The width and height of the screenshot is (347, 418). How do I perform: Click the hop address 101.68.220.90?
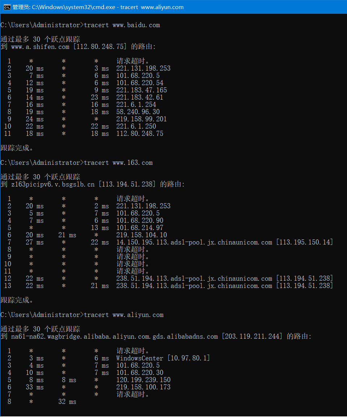click(x=140, y=221)
